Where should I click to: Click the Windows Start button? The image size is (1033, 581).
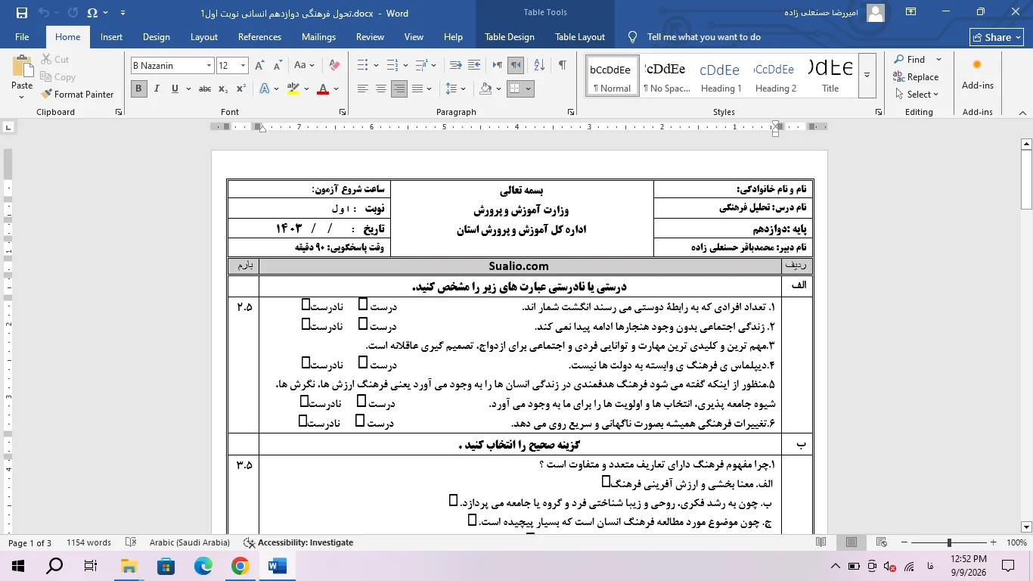tap(18, 565)
